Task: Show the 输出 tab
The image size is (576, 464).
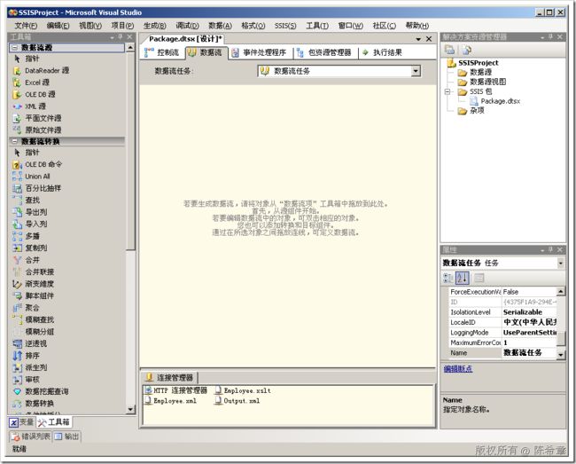Action: tap(66, 436)
